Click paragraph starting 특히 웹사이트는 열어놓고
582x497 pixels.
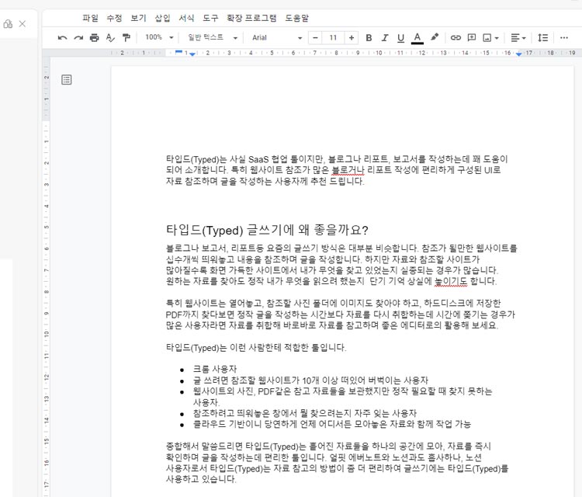[341, 315]
